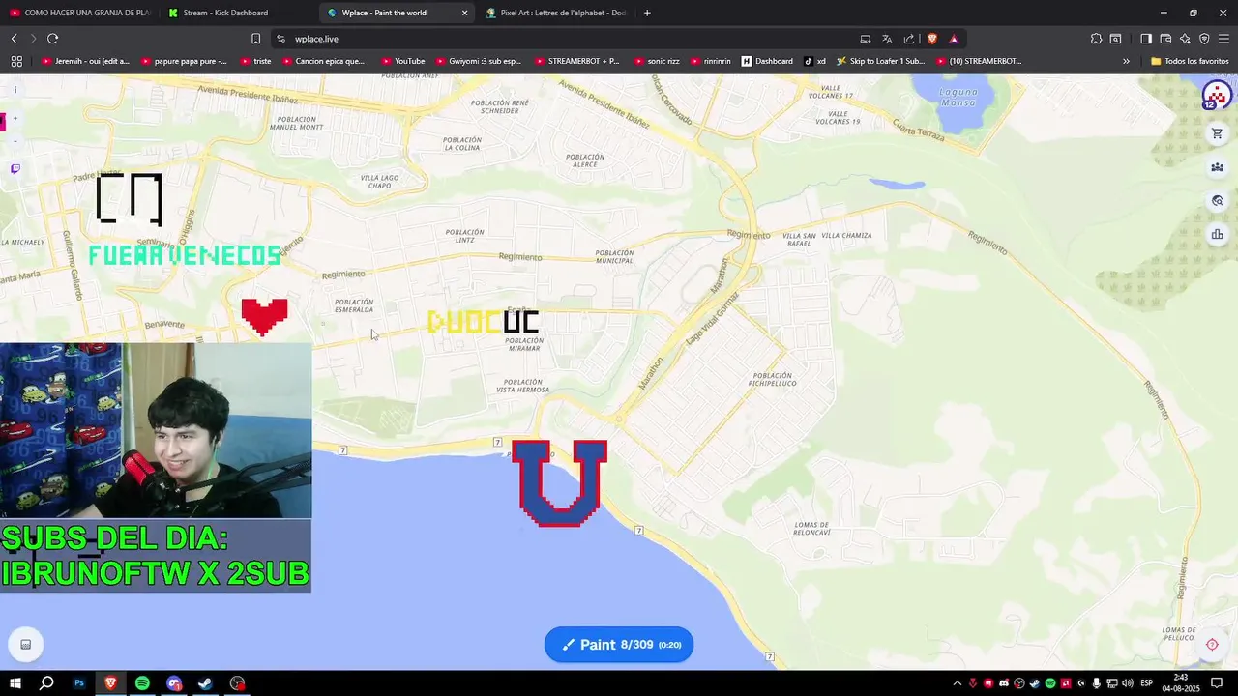Open the Wplace info button
Screen dimensions: 1238x696
tap(15, 90)
